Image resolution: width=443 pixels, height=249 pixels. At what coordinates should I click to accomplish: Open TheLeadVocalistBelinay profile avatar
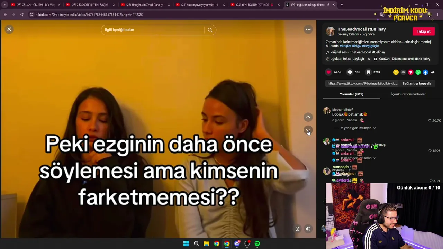331,31
